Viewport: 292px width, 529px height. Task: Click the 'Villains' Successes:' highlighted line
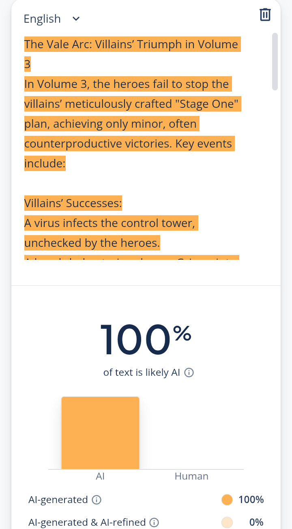pos(73,203)
